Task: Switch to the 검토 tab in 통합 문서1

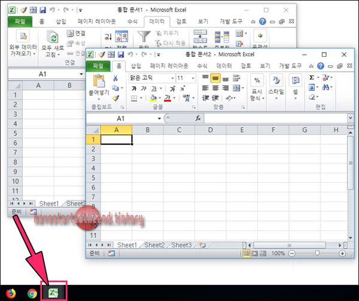Action: pos(181,22)
